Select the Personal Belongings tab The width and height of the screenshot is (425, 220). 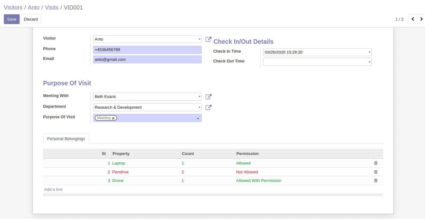click(x=66, y=139)
